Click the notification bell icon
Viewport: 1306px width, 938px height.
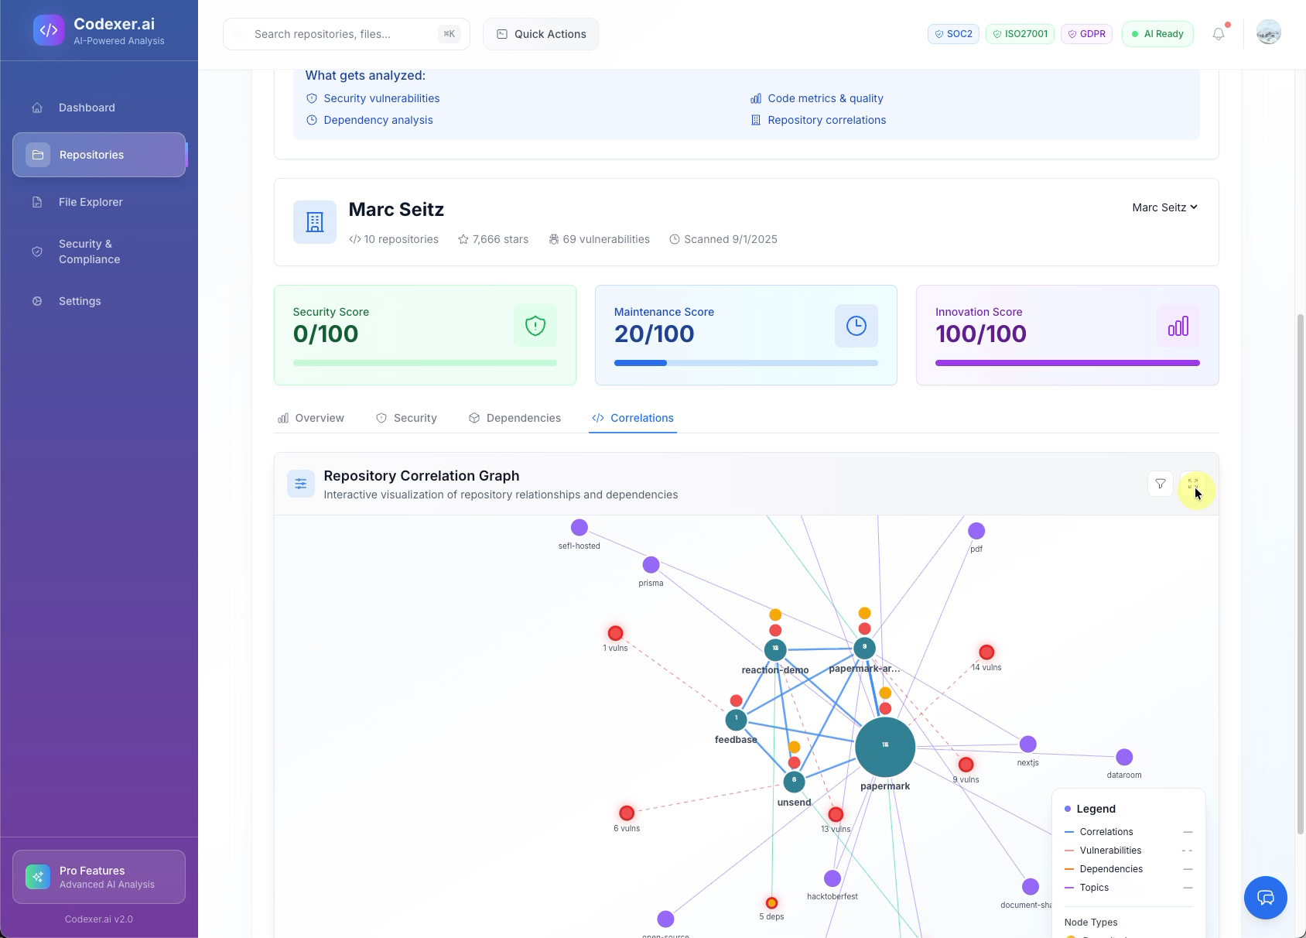(1219, 33)
